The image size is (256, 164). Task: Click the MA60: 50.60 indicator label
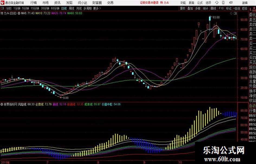74,13
